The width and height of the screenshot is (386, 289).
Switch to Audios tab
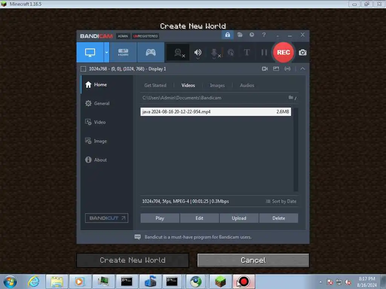[x=247, y=85]
